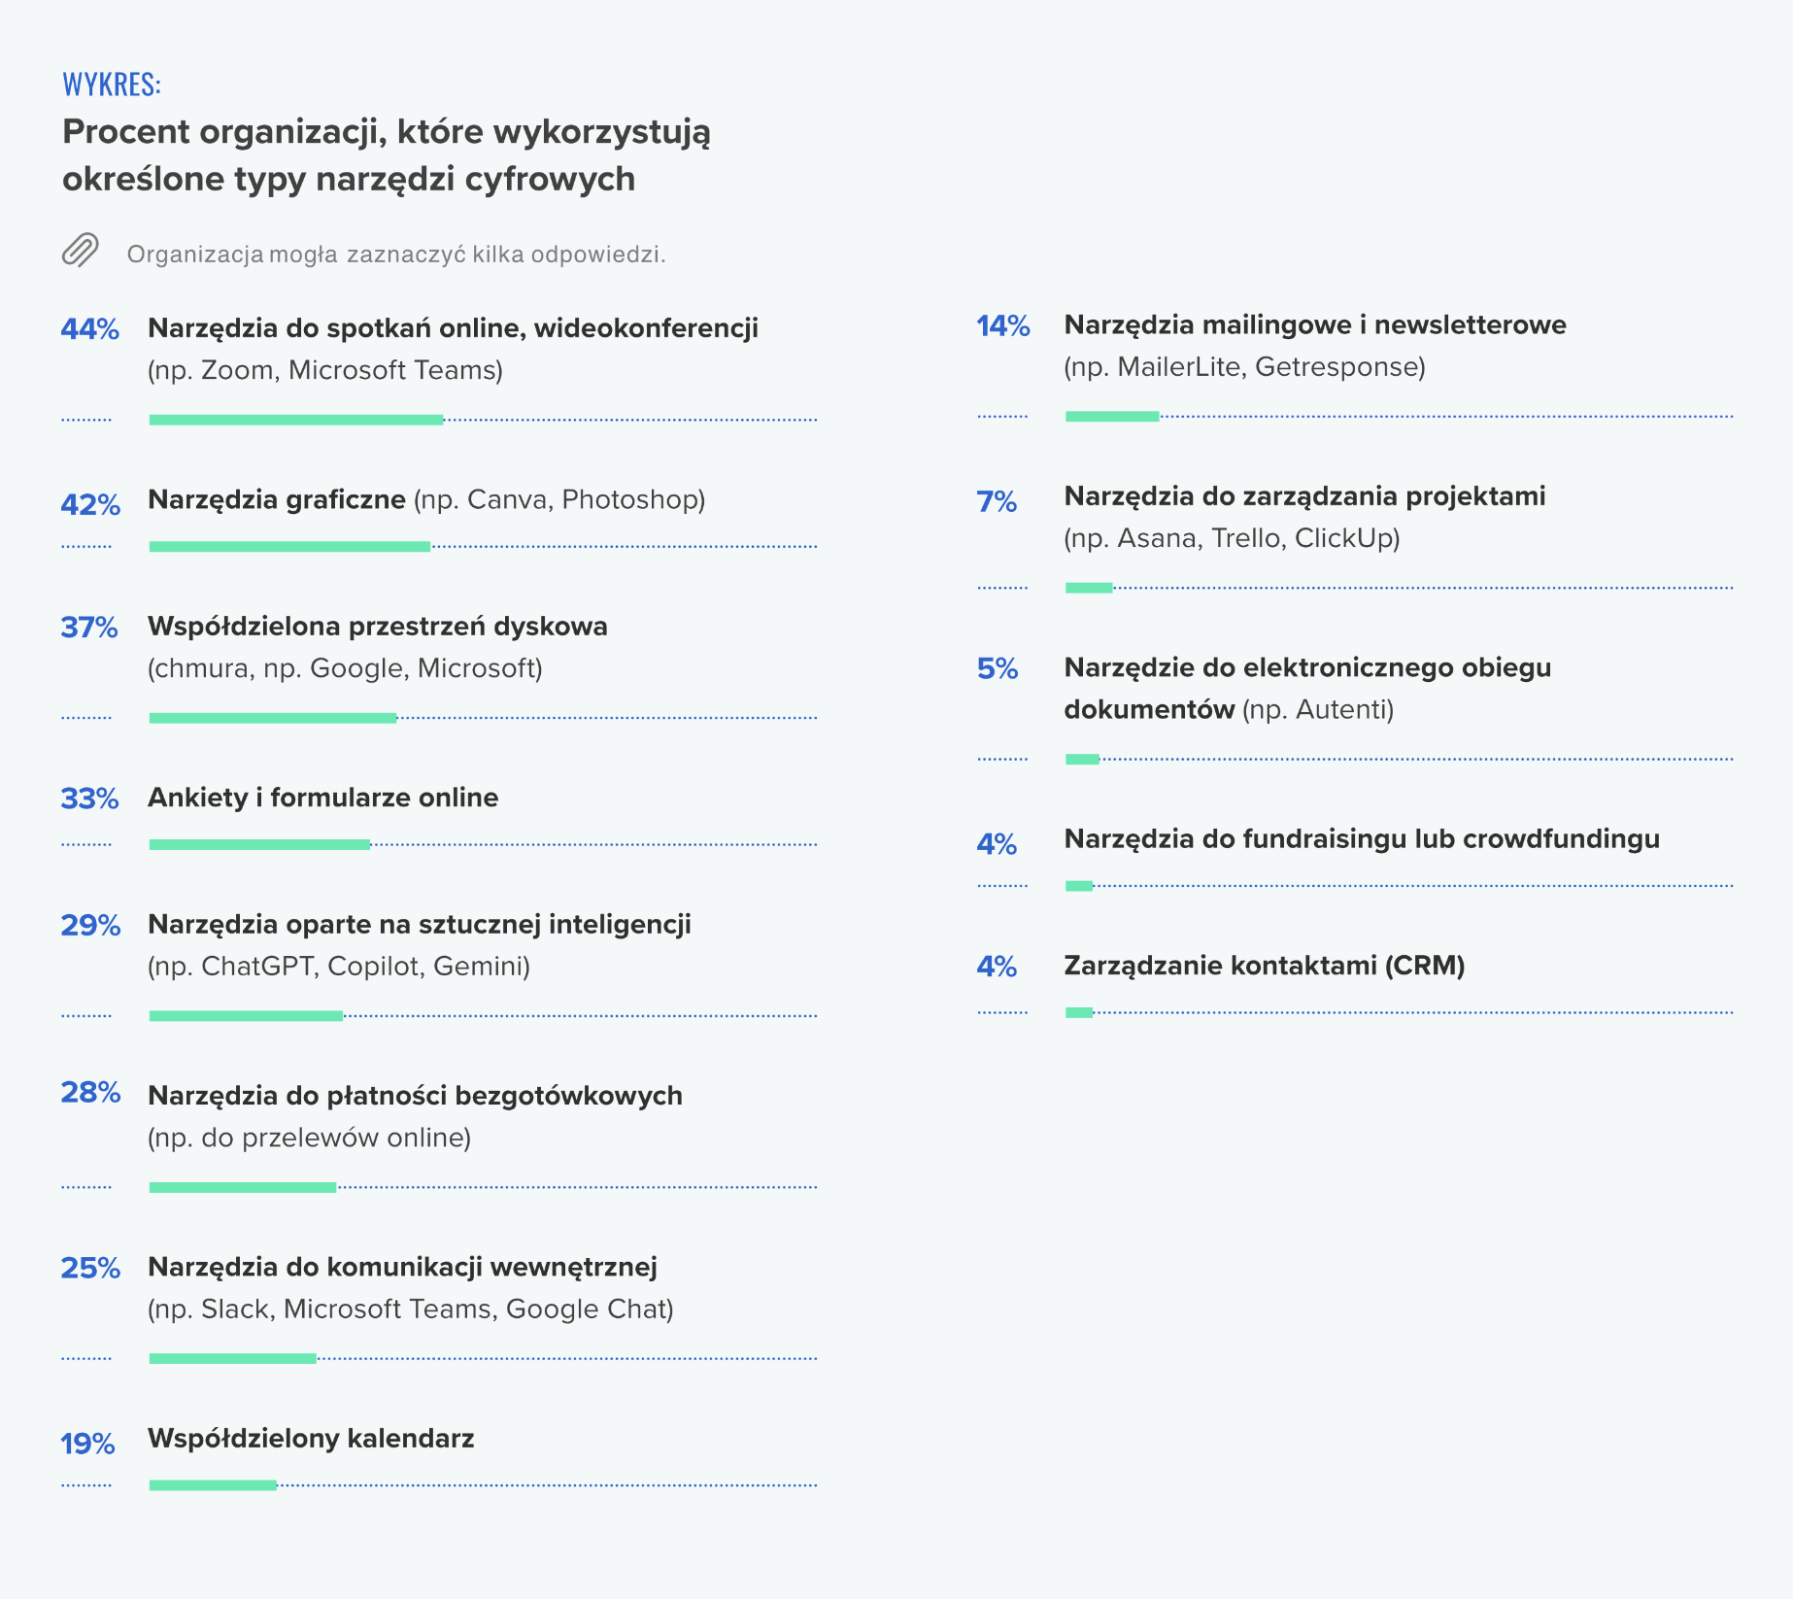Click the green bar for płatności bezgotówkowych
The image size is (1793, 1599).
(243, 1187)
